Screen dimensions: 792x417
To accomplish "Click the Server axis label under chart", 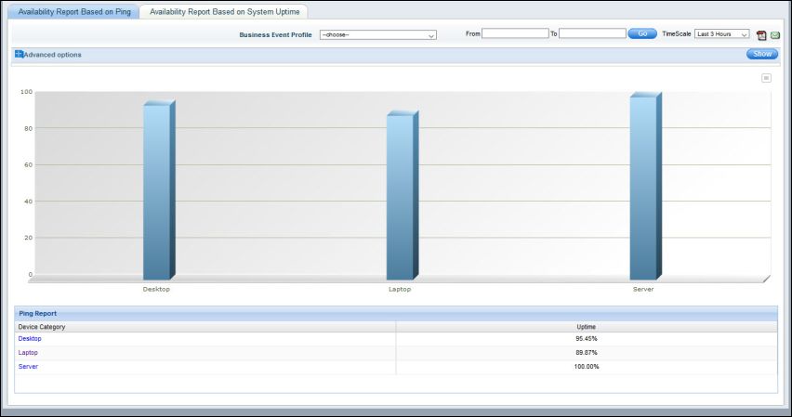I will [x=643, y=289].
